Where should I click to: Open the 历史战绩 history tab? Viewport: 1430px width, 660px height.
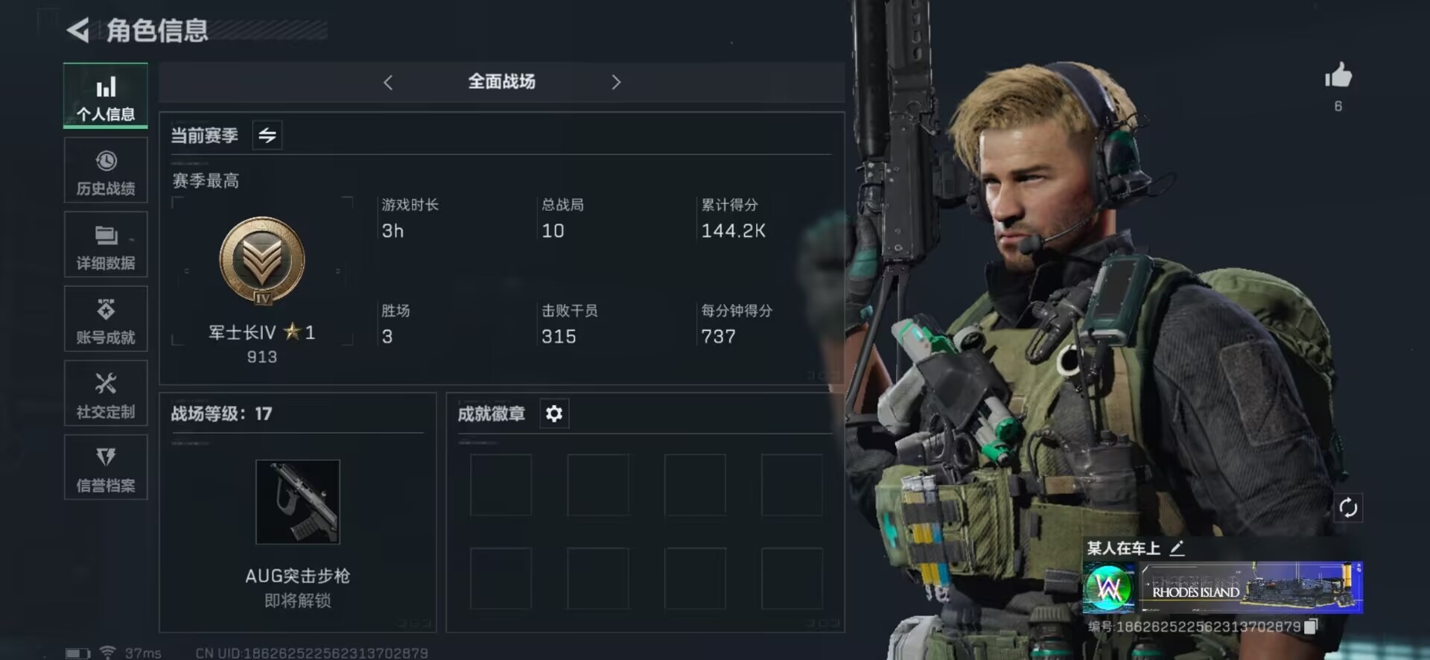106,170
